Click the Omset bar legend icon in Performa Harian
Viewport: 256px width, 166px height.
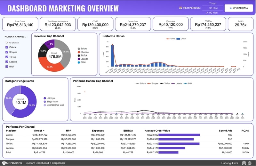tap(178, 39)
